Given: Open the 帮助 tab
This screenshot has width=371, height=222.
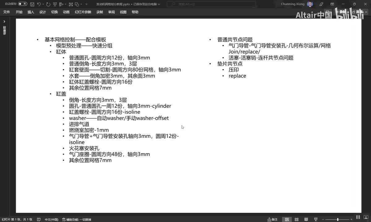Looking at the screenshot, I should click(135, 12).
